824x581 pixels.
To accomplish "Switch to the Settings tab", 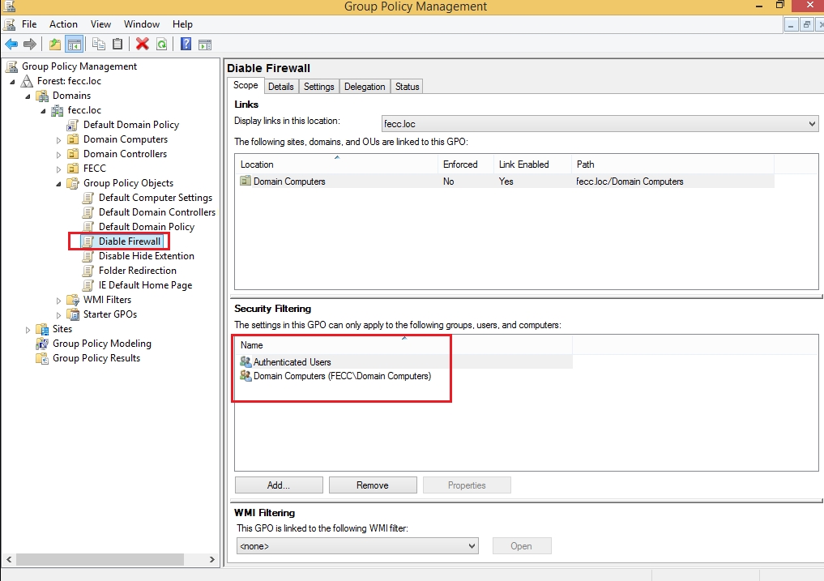I will coord(318,87).
